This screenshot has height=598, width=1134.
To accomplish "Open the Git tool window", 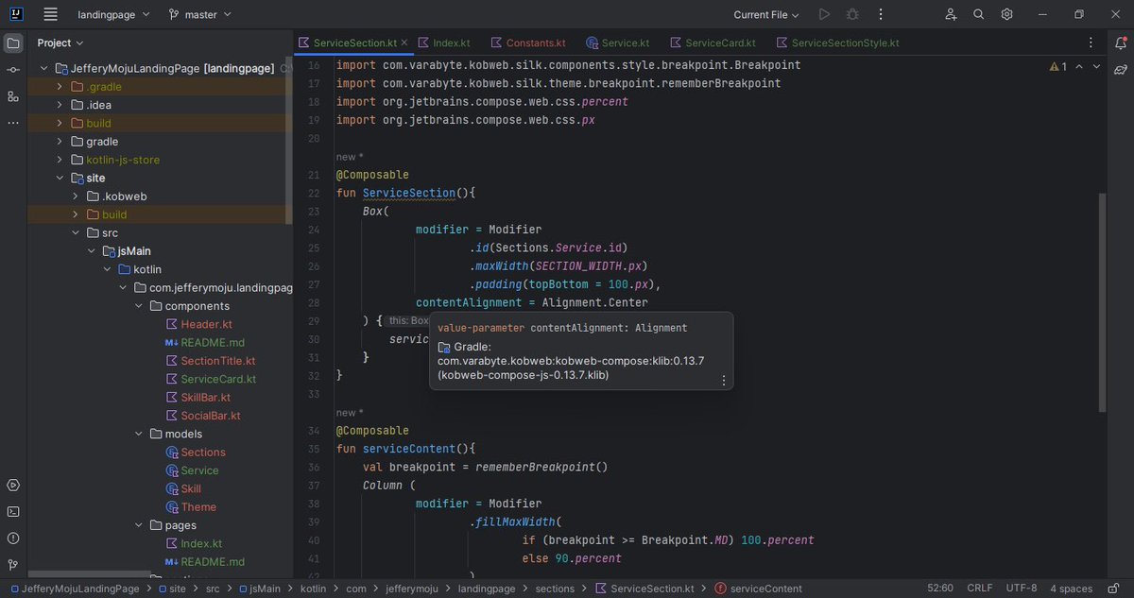I will [x=13, y=565].
